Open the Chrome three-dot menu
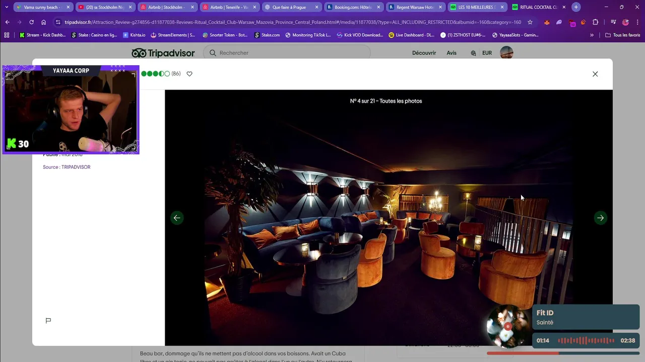Image resolution: width=645 pixels, height=362 pixels. [x=637, y=22]
